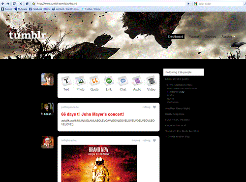Open '66 days til John Mayer's concert!' post title

click(x=92, y=114)
